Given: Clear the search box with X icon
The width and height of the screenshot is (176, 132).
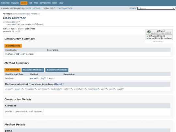Looking at the screenshot, I should (x=173, y=8).
